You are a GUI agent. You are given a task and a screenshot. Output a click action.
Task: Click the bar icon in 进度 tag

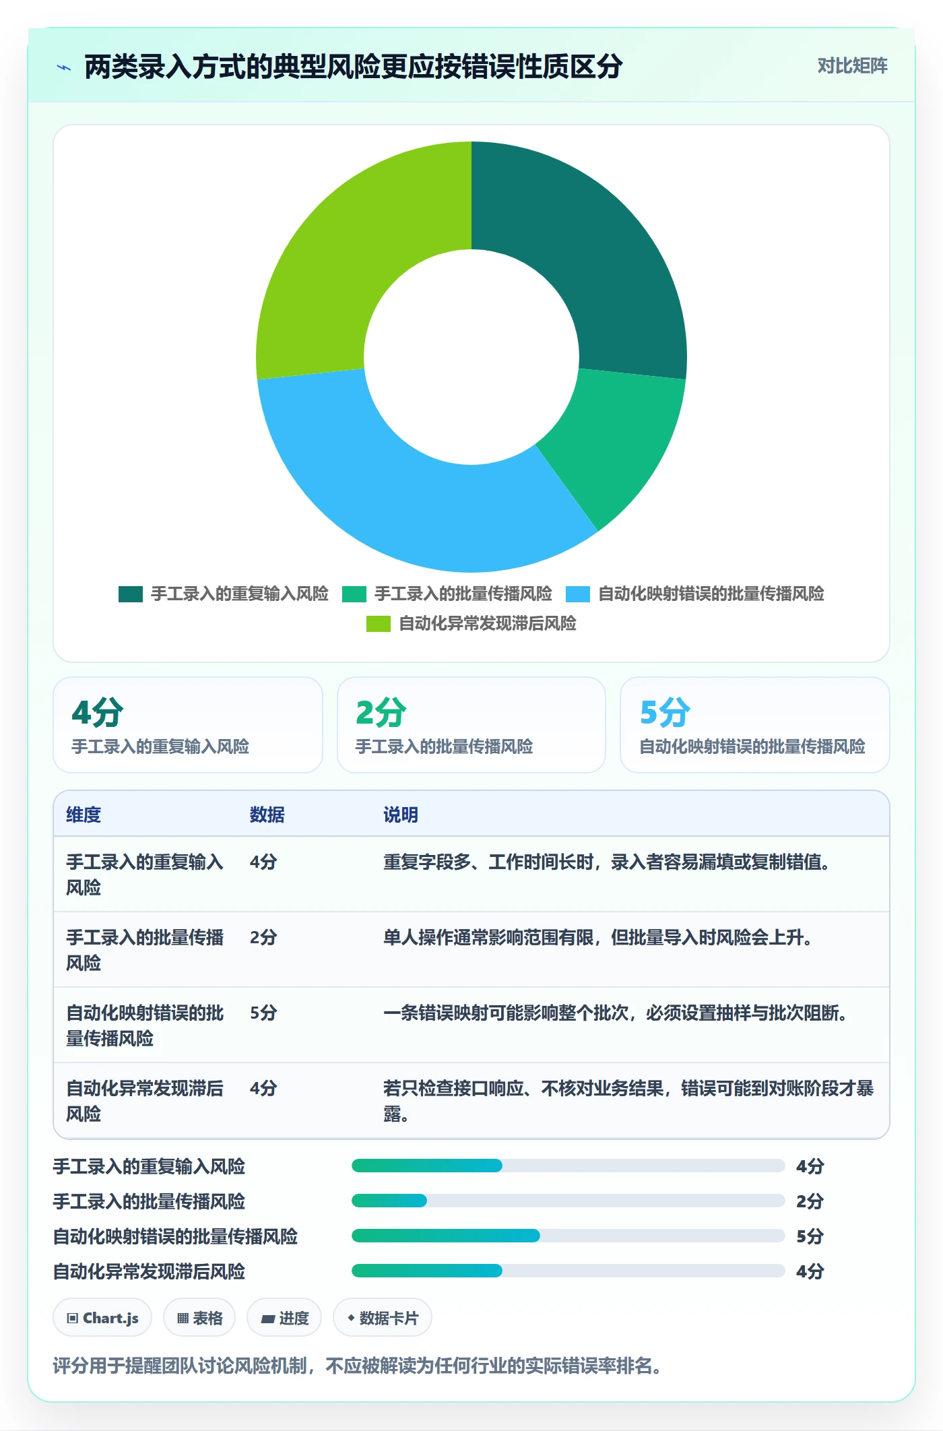(x=268, y=1318)
